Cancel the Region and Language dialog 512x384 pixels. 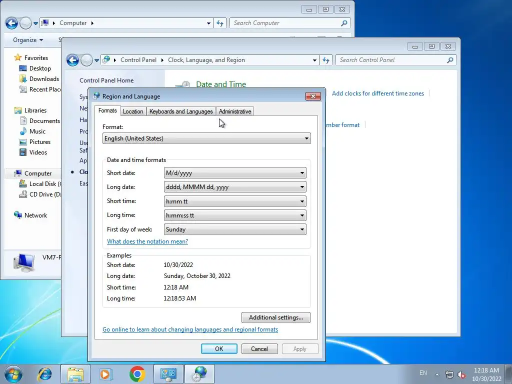(259, 348)
